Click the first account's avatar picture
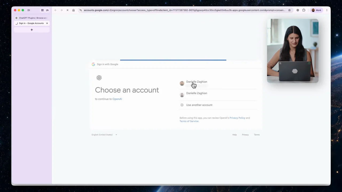The width and height of the screenshot is (342, 192). 182,83
